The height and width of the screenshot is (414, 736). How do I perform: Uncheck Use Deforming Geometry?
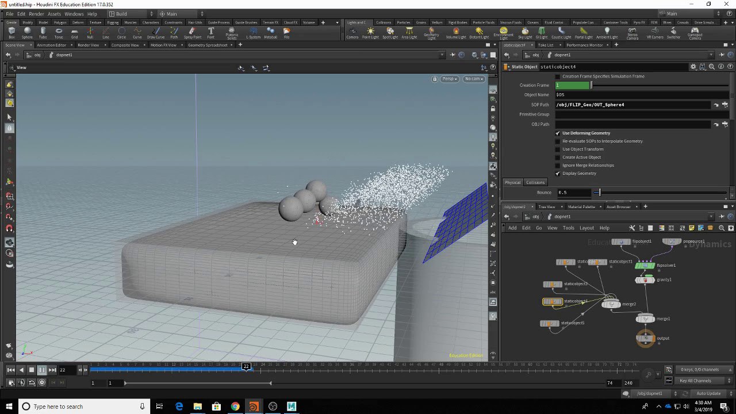click(557, 133)
